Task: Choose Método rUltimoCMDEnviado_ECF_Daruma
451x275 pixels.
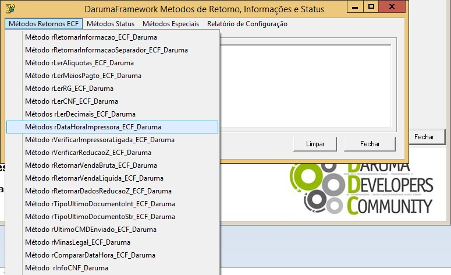Action: click(112, 230)
